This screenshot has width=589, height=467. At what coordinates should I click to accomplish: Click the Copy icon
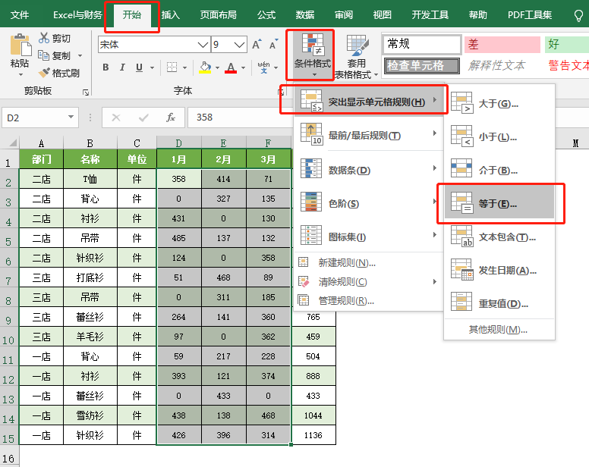[43, 55]
